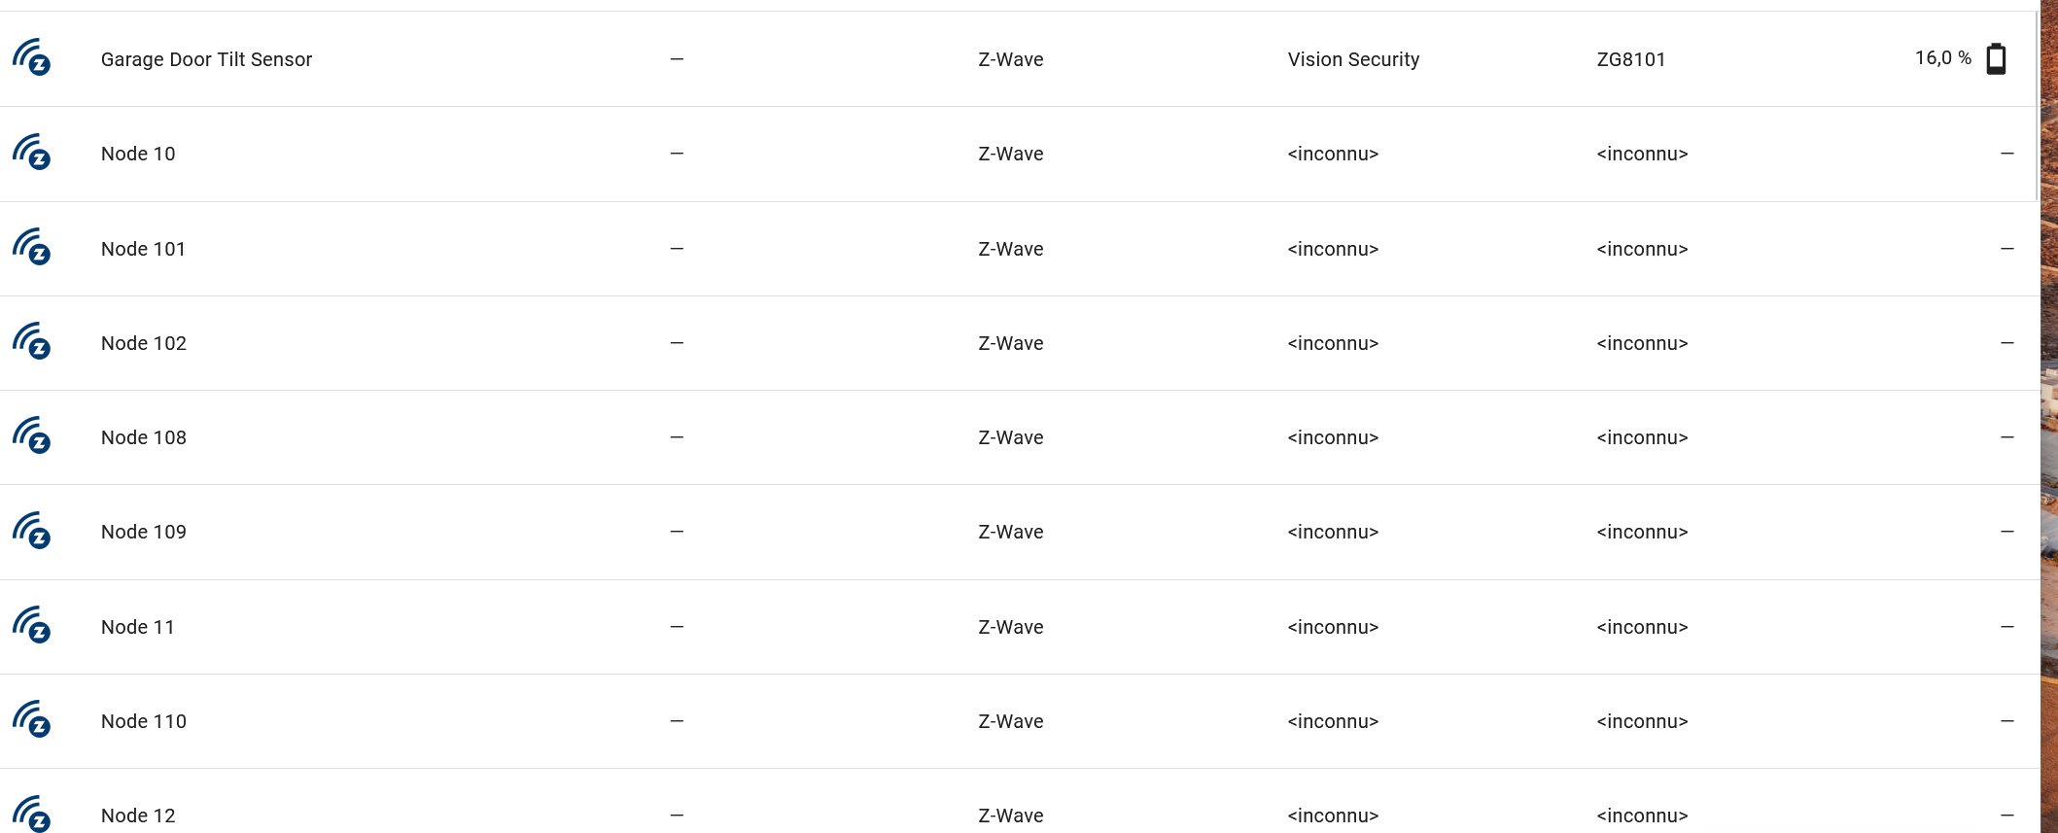The image size is (2058, 833).
Task: Open the Node 108 device entry
Action: (x=143, y=437)
